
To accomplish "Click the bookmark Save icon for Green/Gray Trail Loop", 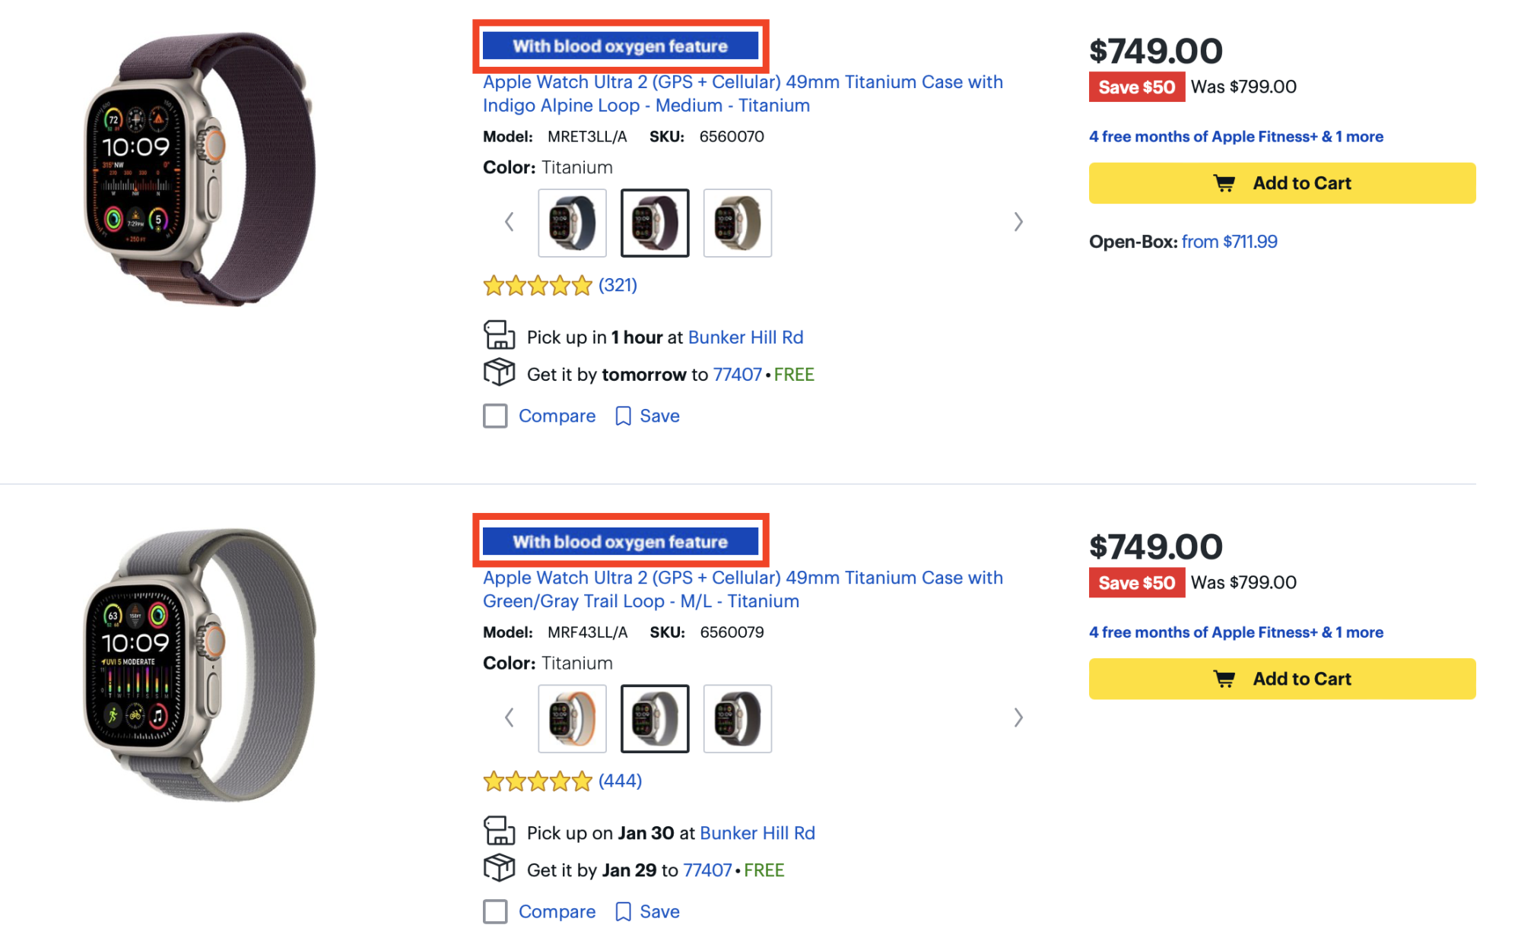I will 623,911.
